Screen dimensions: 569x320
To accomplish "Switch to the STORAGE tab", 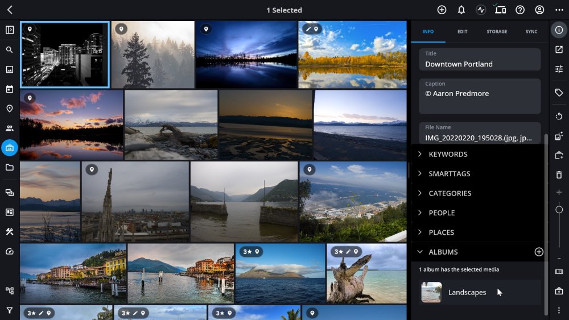I will pyautogui.click(x=497, y=31).
